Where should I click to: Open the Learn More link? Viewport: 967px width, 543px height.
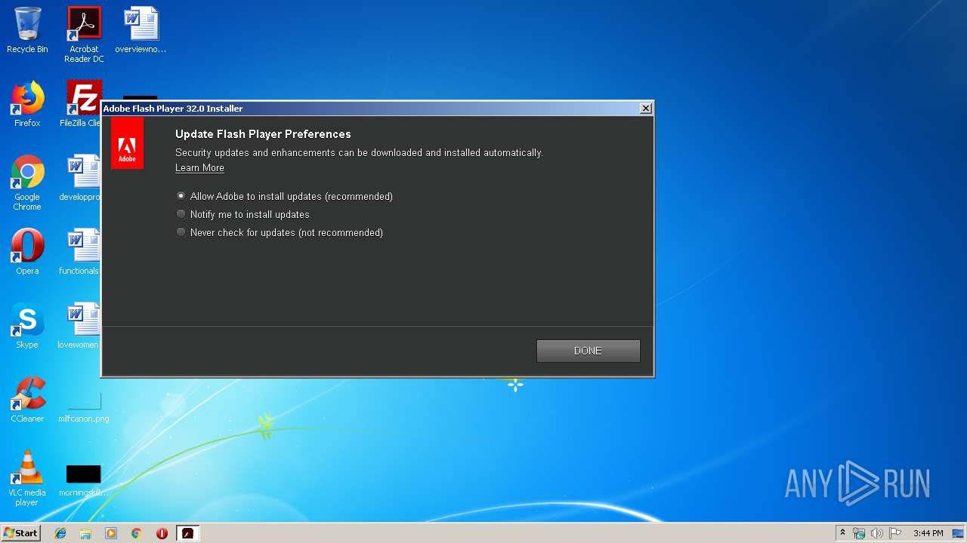(x=199, y=167)
